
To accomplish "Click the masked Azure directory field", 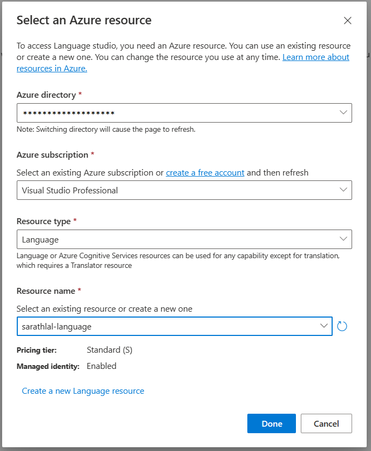I will point(162,112).
